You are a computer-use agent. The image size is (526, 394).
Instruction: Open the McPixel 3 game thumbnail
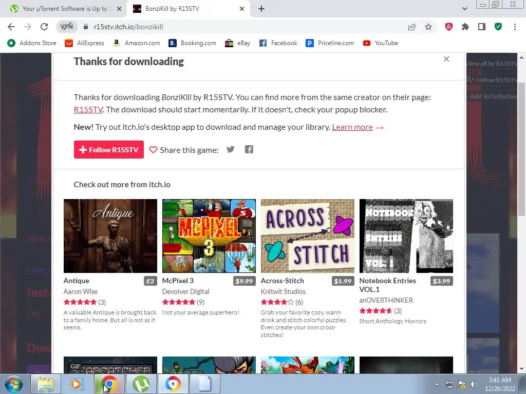tap(209, 236)
